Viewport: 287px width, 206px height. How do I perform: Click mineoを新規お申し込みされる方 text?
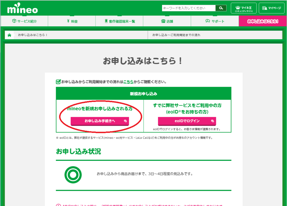click(x=100, y=109)
